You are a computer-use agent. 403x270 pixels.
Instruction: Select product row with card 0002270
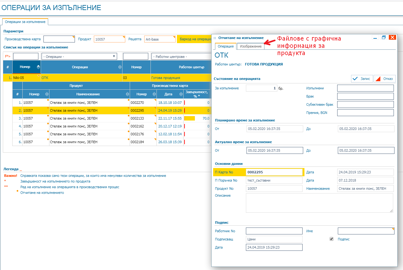click(112, 103)
